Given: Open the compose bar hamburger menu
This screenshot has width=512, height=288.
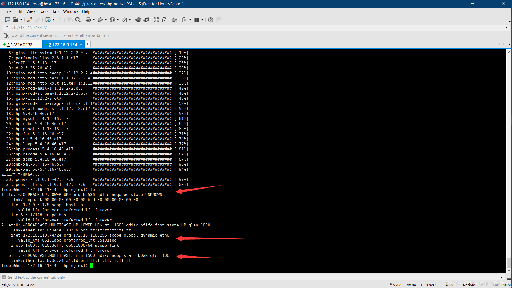Looking at the screenshot, I should 509,278.
